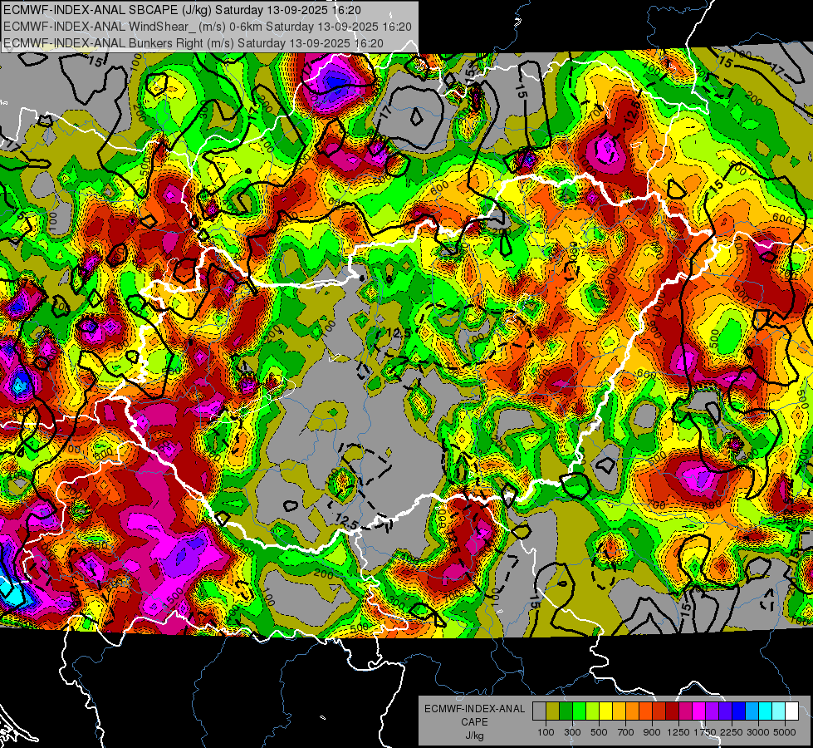Image resolution: width=813 pixels, height=748 pixels.
Task: Click the 2250 tick value in legend
Action: pos(732,732)
